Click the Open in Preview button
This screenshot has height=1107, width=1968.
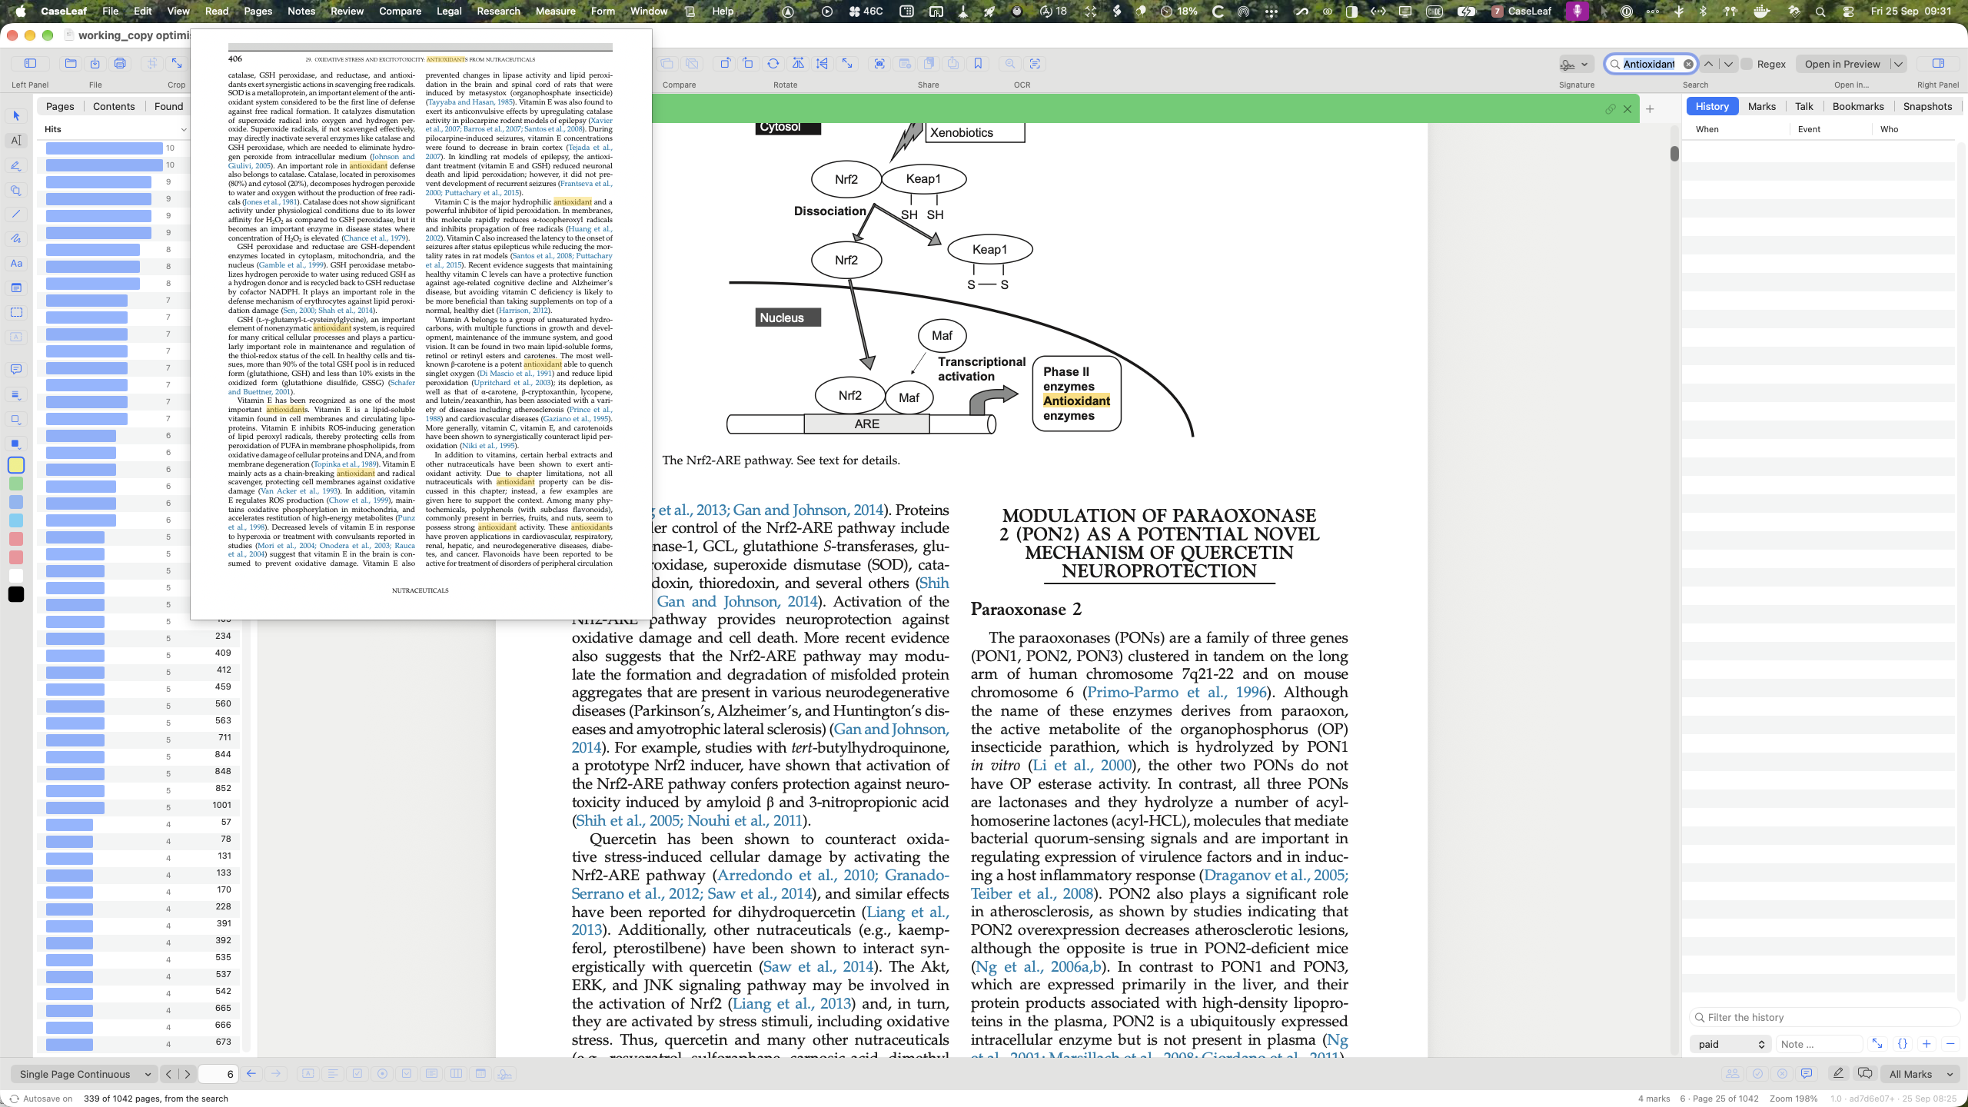coord(1842,65)
